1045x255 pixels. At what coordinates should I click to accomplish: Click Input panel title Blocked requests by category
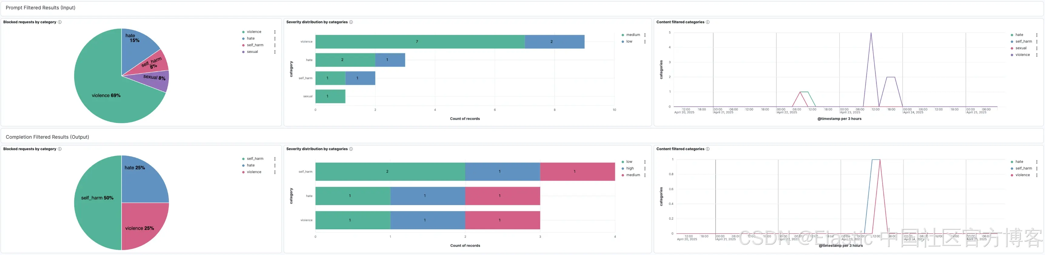click(30, 22)
